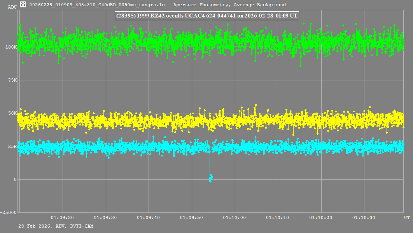Select the occultation title box at chart top
413x233 pixels.
click(206, 16)
